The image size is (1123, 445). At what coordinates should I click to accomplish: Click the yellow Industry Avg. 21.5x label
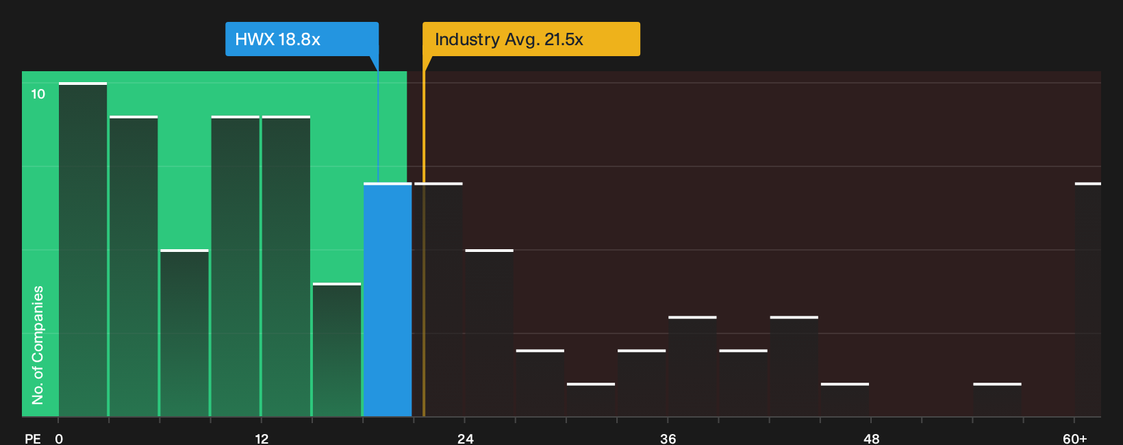tap(531, 39)
